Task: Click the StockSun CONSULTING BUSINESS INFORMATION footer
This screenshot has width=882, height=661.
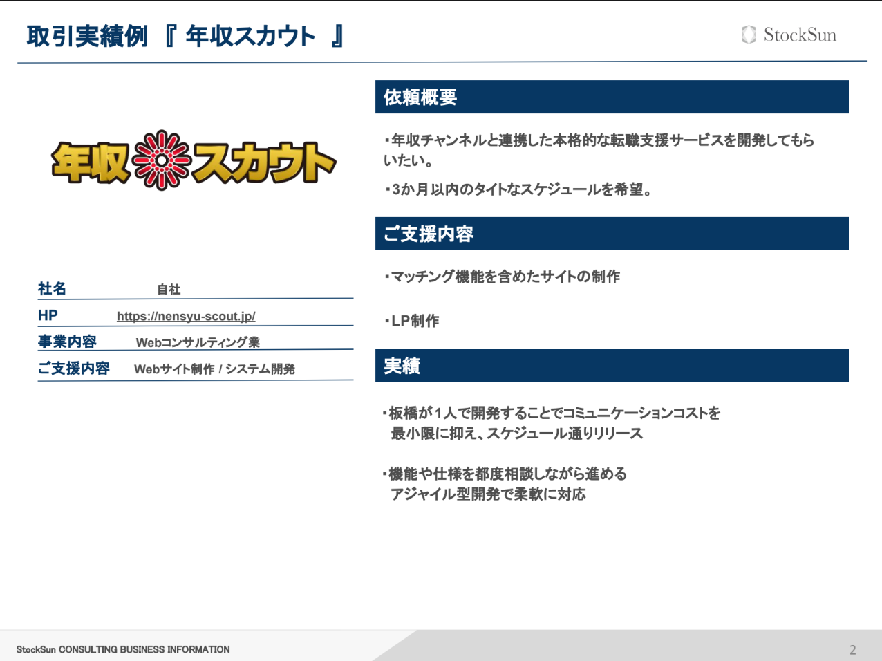Action: coord(123,649)
